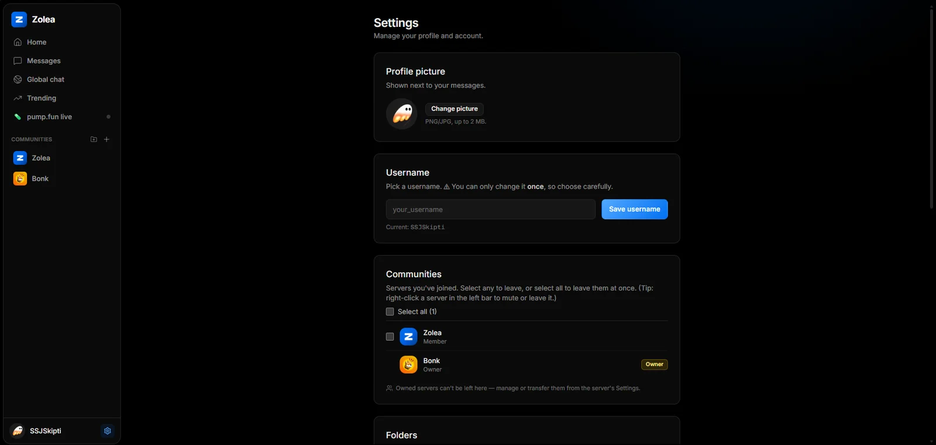Click the Bonk icon in the Communities list

click(x=408, y=365)
